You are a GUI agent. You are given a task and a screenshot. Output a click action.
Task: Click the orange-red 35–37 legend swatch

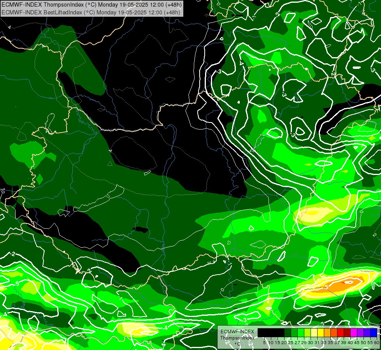coord(334,332)
